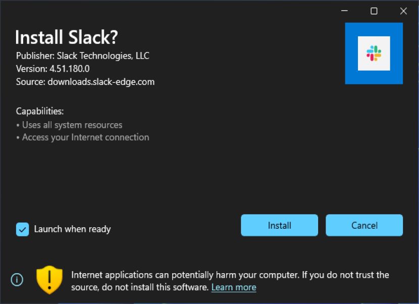419x304 pixels.
Task: Click the Version: 4.51.180.0 text
Action: [x=53, y=69]
